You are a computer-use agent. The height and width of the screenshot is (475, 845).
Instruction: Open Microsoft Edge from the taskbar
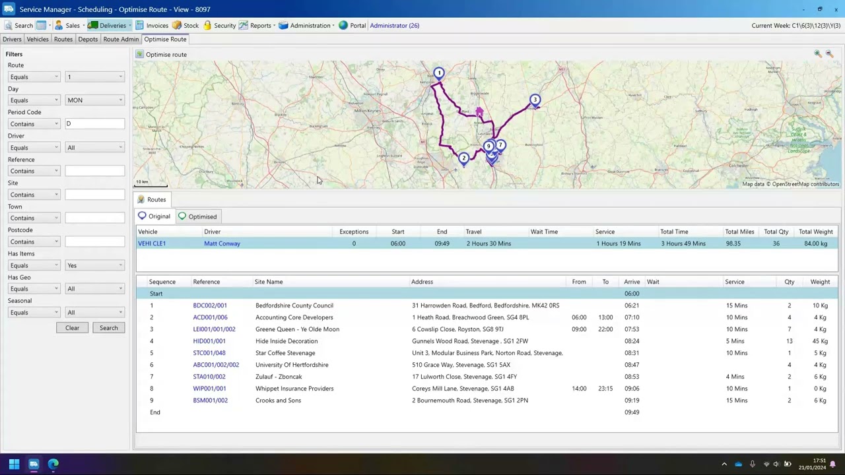[x=53, y=464]
